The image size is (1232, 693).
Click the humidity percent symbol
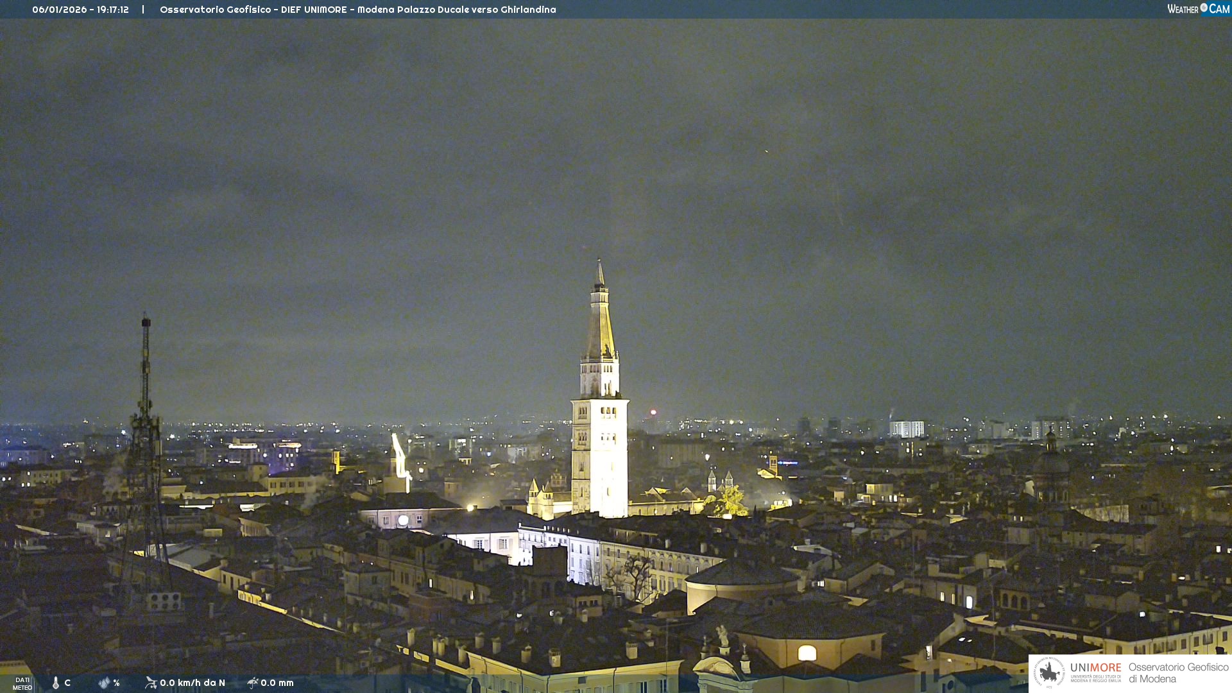(116, 683)
